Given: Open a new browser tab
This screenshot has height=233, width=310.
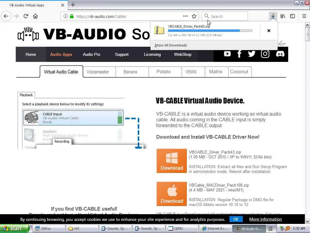Looking at the screenshot, I should coord(73,5).
